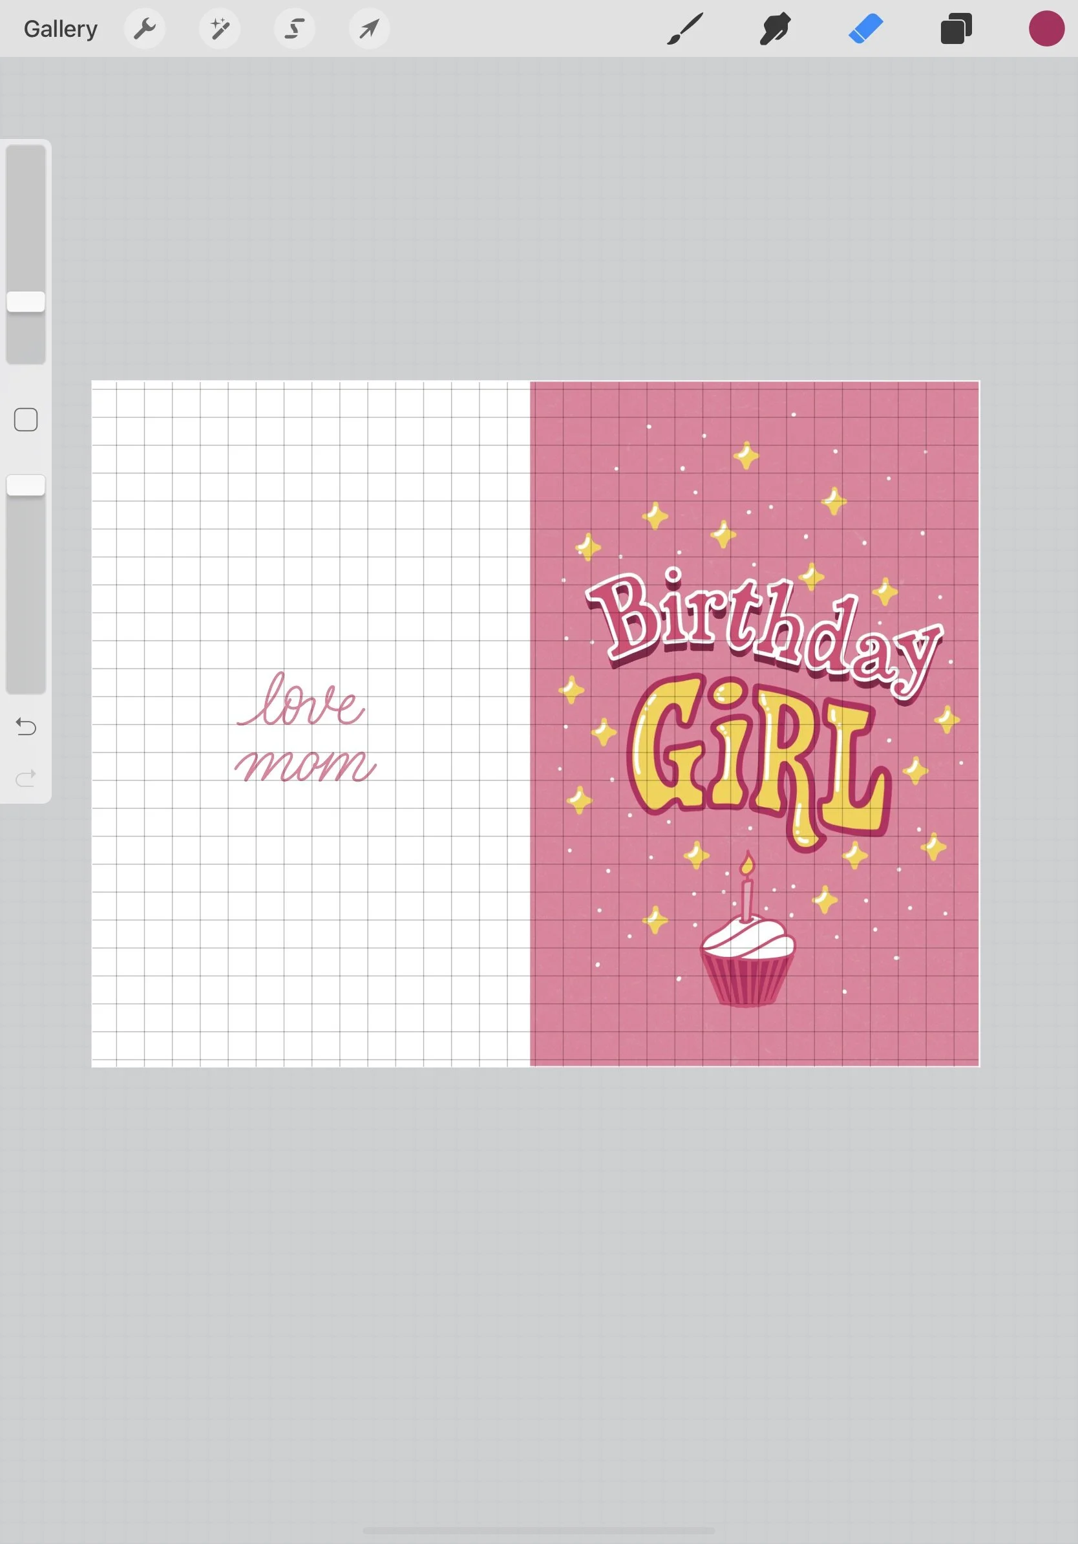
Task: Tap the brush opacity slider
Action: pos(26,483)
